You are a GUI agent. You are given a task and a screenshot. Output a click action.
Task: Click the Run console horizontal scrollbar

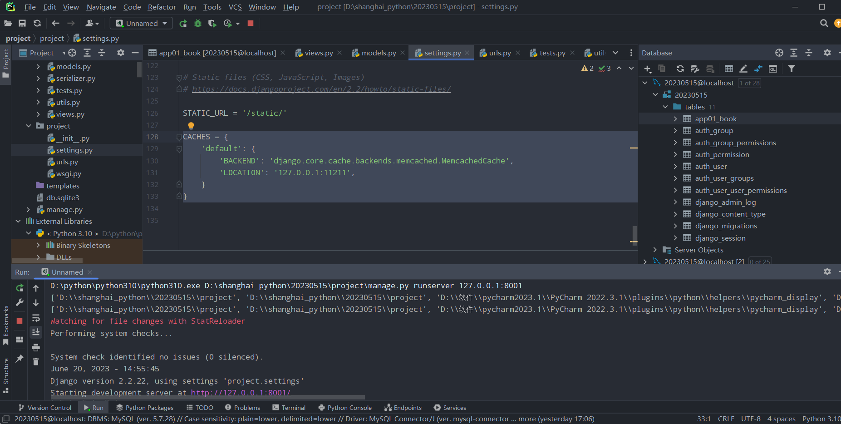coord(207,397)
